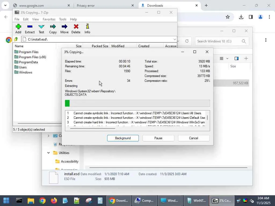Bookmark this page with the star icon
Viewport: 275px width, 206px height.
228,17
